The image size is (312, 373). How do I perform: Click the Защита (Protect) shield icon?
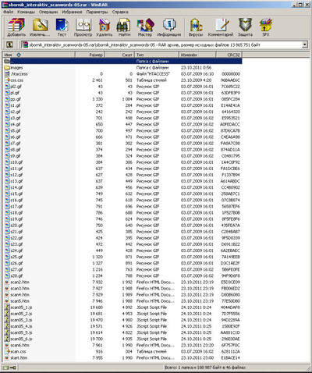coord(245,27)
